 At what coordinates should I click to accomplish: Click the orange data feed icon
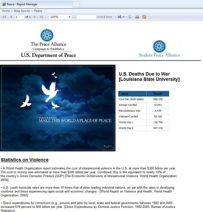point(144,17)
